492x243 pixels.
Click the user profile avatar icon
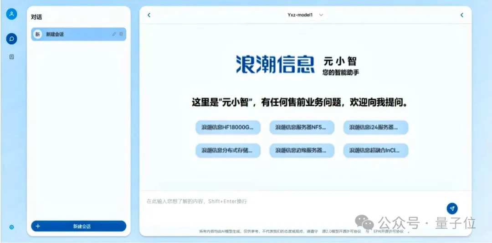coord(11,14)
